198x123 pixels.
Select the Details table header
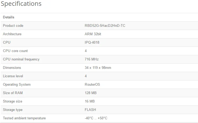(9, 17)
